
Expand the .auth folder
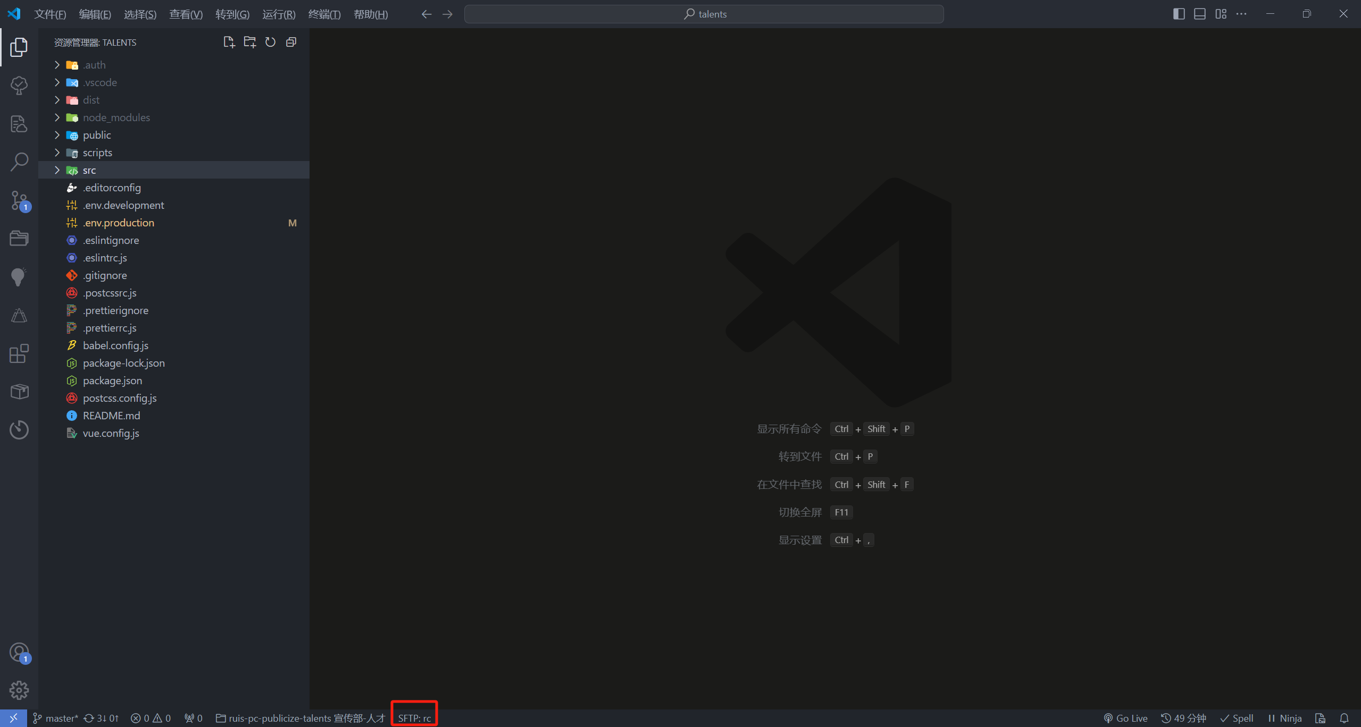pos(174,65)
